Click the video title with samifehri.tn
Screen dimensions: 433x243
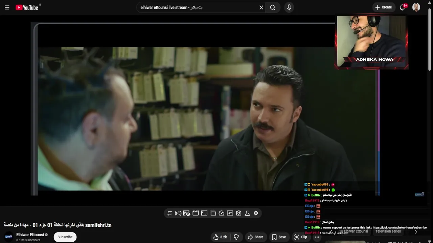pos(58,225)
